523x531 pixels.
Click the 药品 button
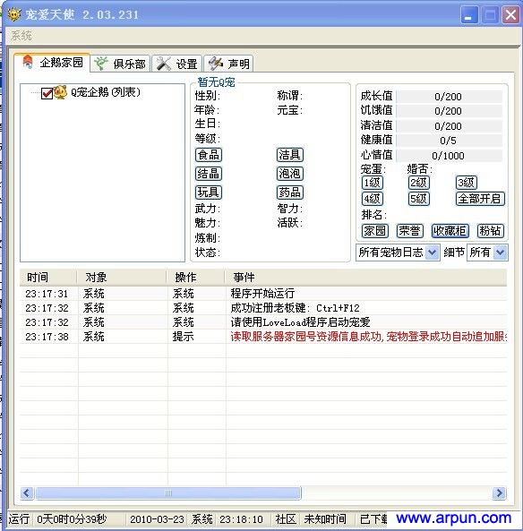pos(289,193)
